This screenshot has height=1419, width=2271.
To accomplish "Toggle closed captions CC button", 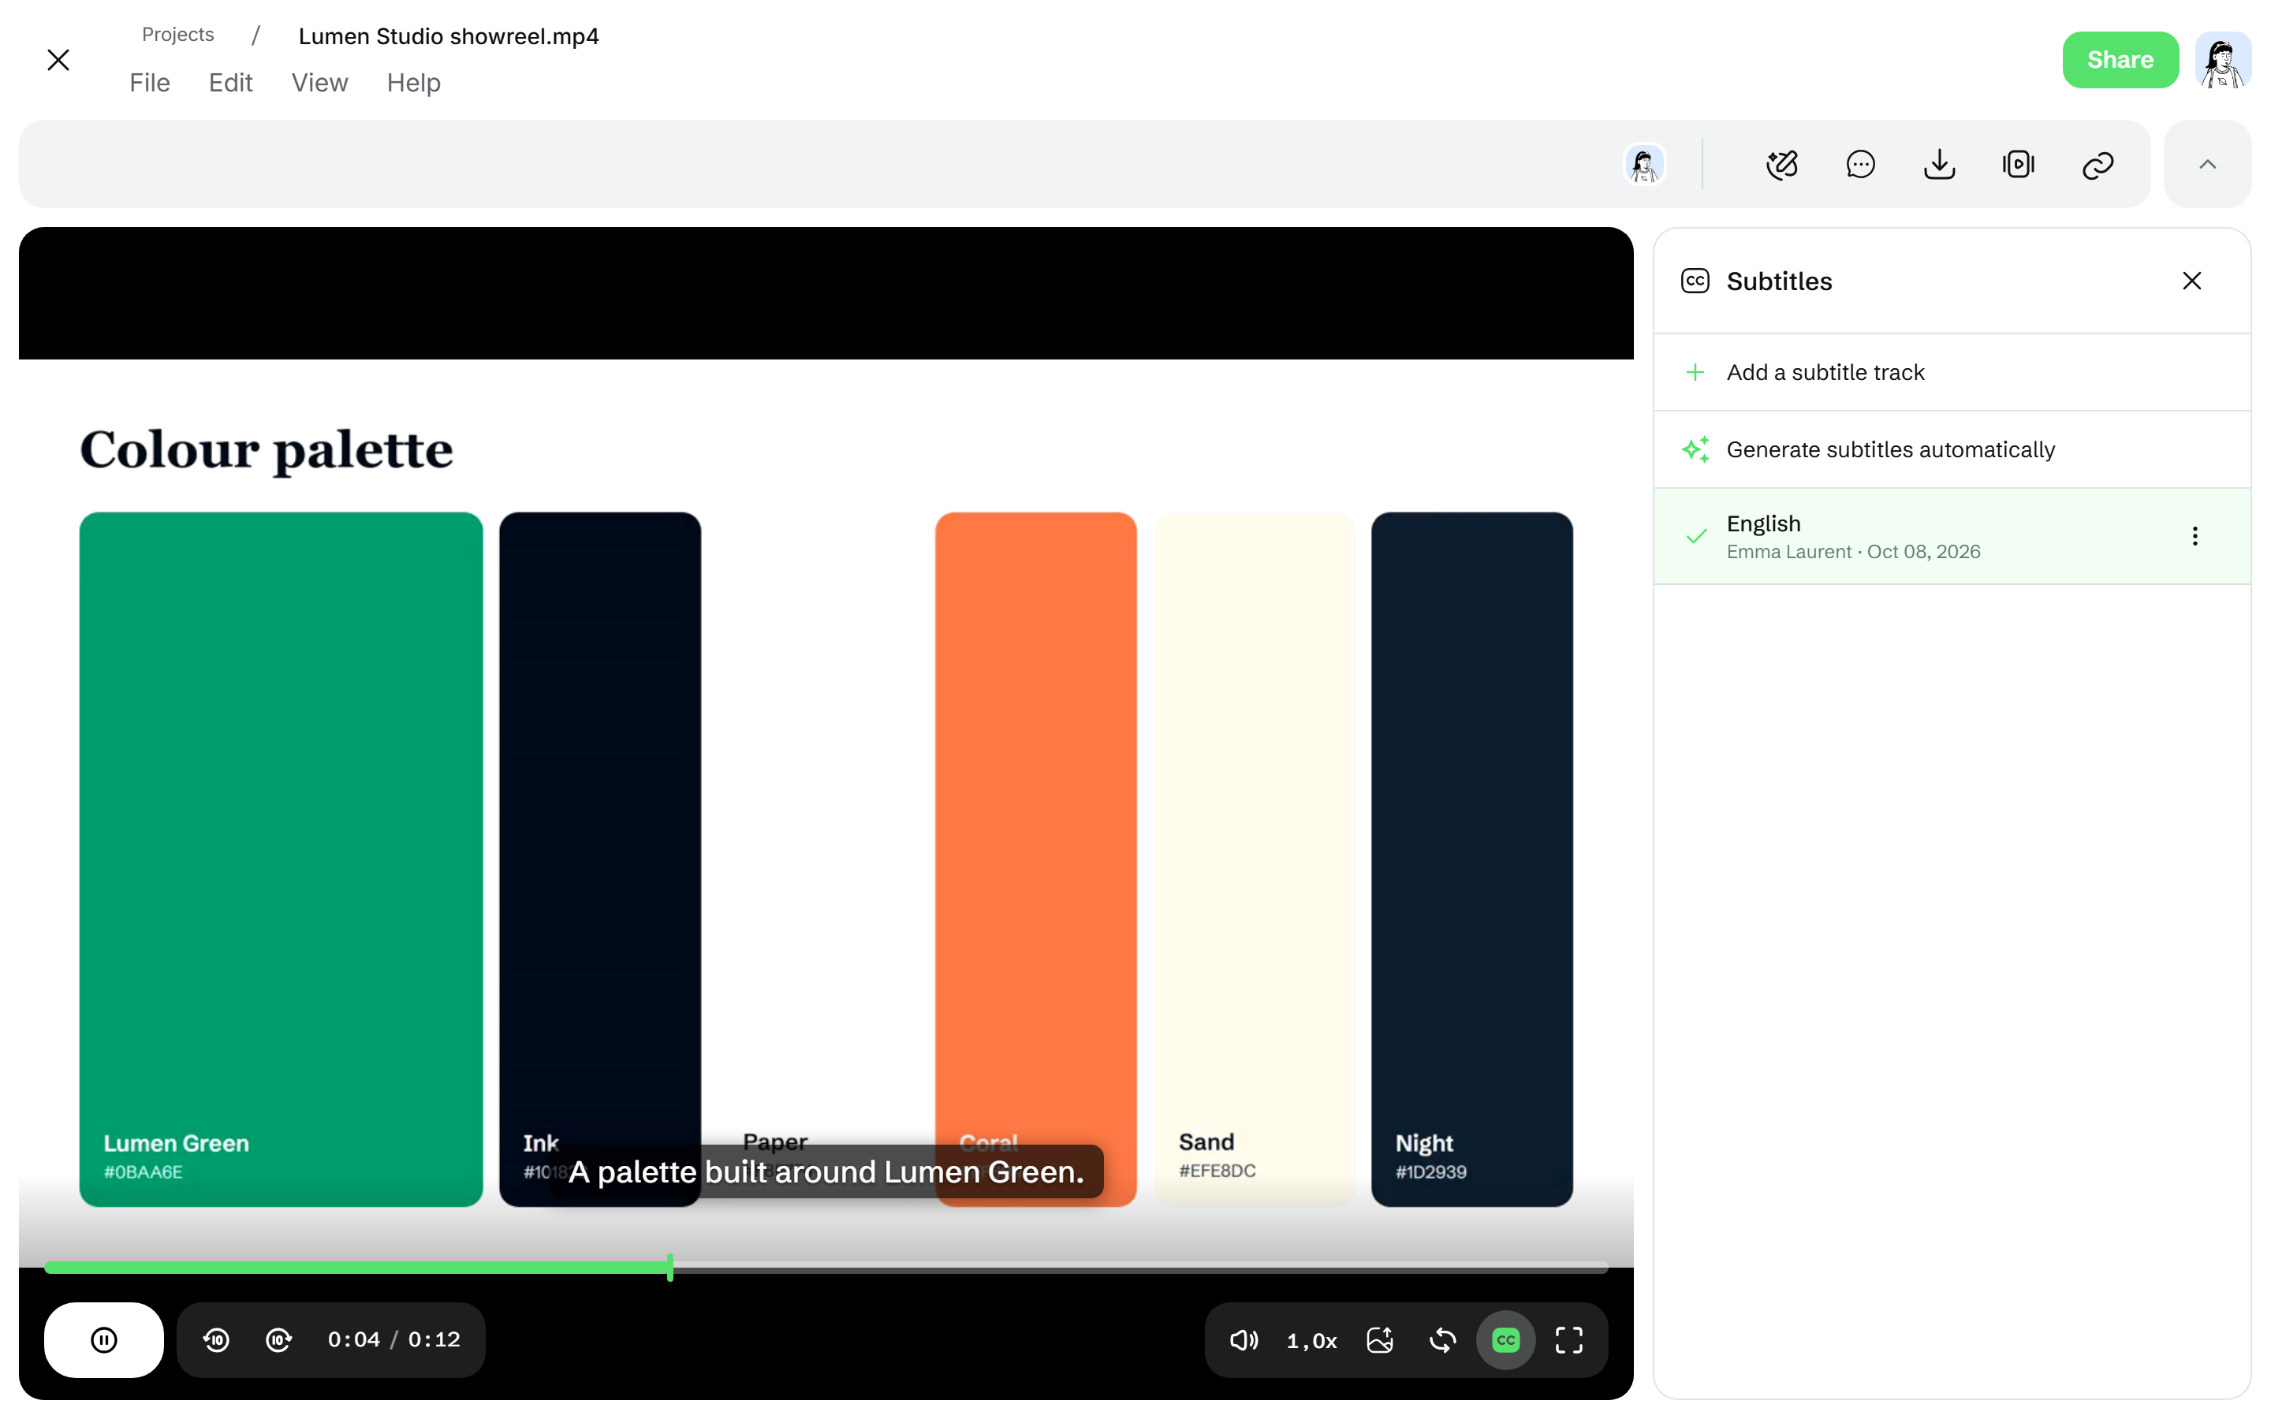I will pyautogui.click(x=1505, y=1339).
